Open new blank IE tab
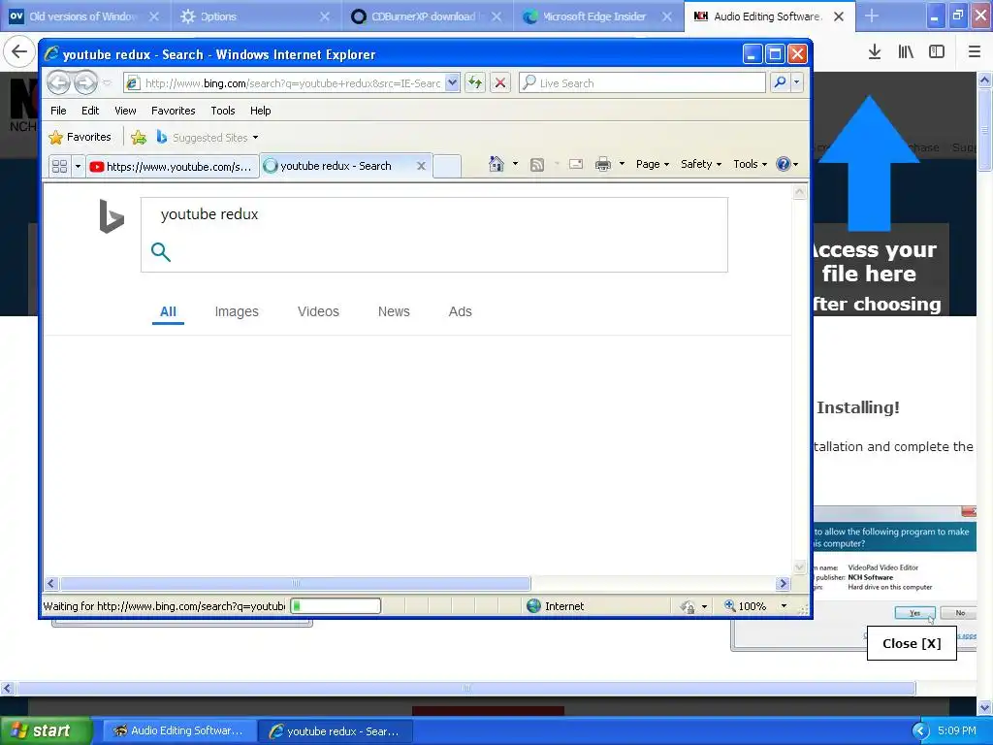The width and height of the screenshot is (993, 745). click(447, 166)
